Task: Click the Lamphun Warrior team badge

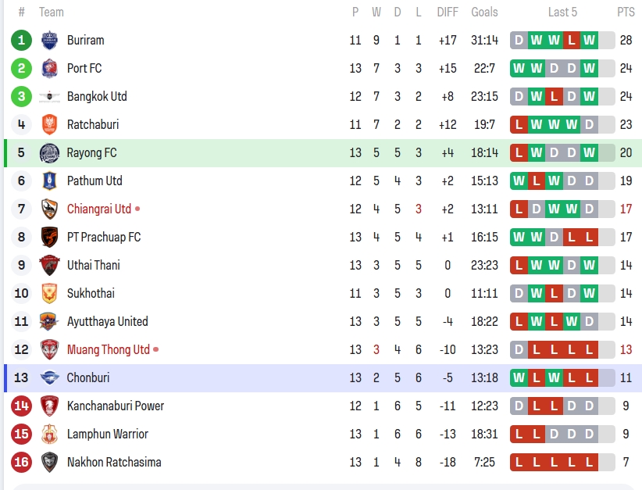Action: (50, 434)
